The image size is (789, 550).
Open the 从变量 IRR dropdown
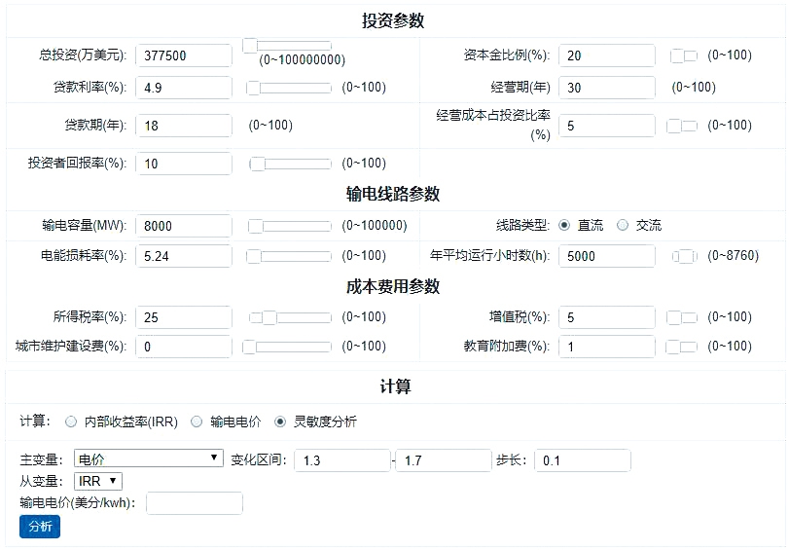98,481
